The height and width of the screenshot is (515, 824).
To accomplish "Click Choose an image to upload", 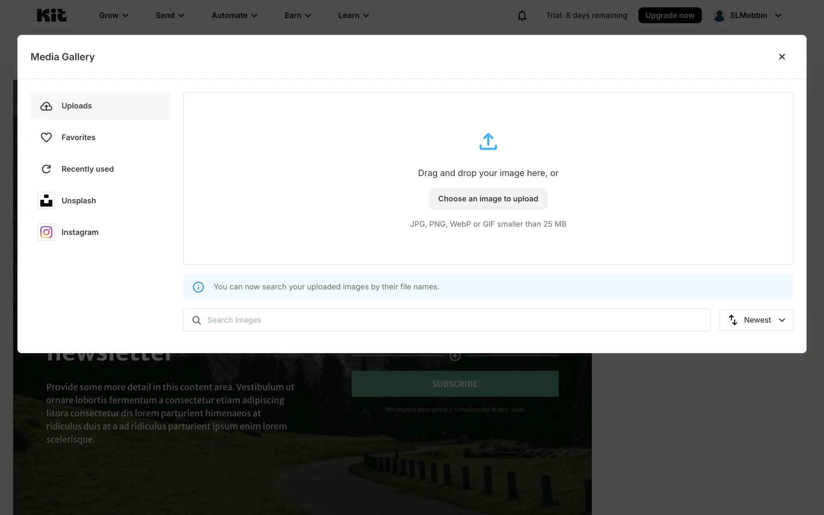I will pyautogui.click(x=488, y=199).
